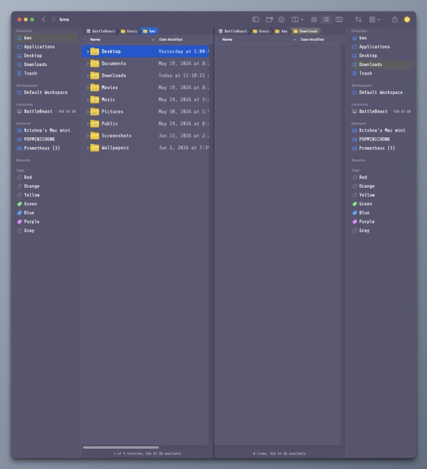Expand the Public folder row

[88, 123]
